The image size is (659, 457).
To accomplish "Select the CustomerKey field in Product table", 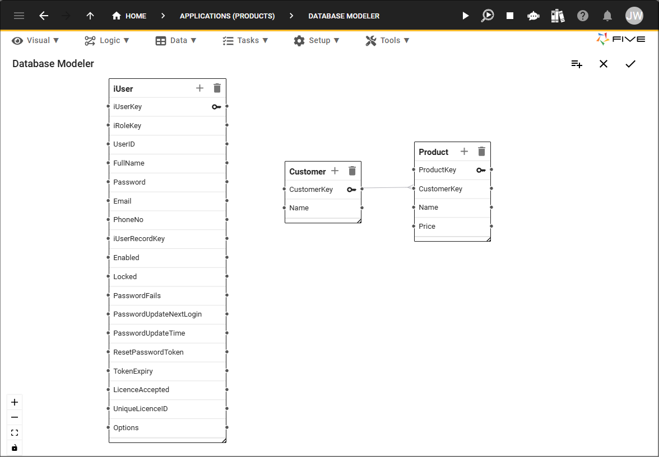I will tap(453, 189).
